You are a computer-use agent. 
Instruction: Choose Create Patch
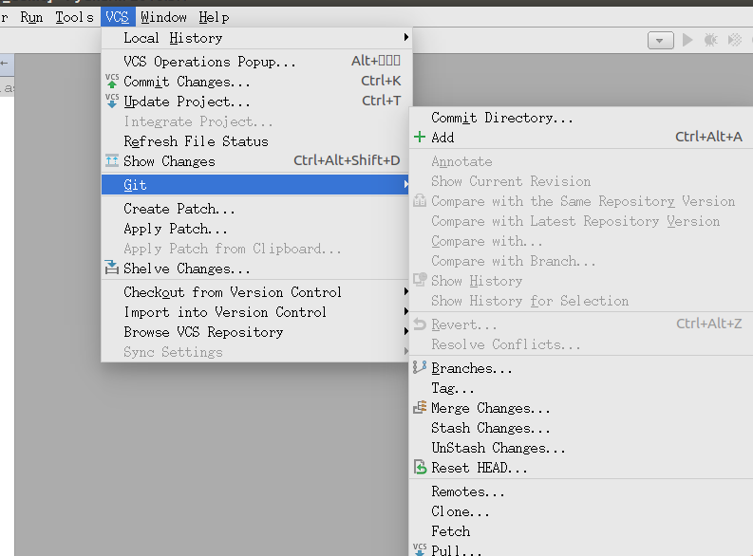point(256,209)
